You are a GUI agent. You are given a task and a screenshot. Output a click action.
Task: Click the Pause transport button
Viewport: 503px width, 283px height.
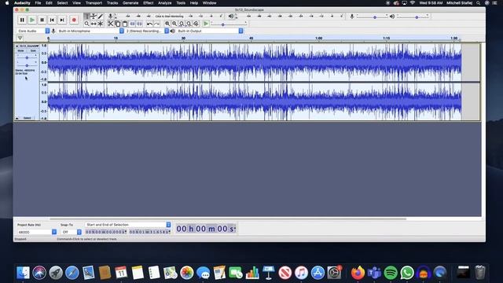pyautogui.click(x=22, y=20)
